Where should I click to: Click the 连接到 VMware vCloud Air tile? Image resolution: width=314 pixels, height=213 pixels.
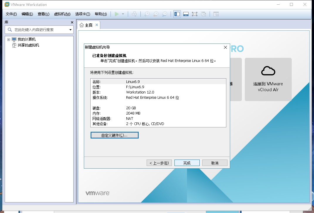point(268,79)
